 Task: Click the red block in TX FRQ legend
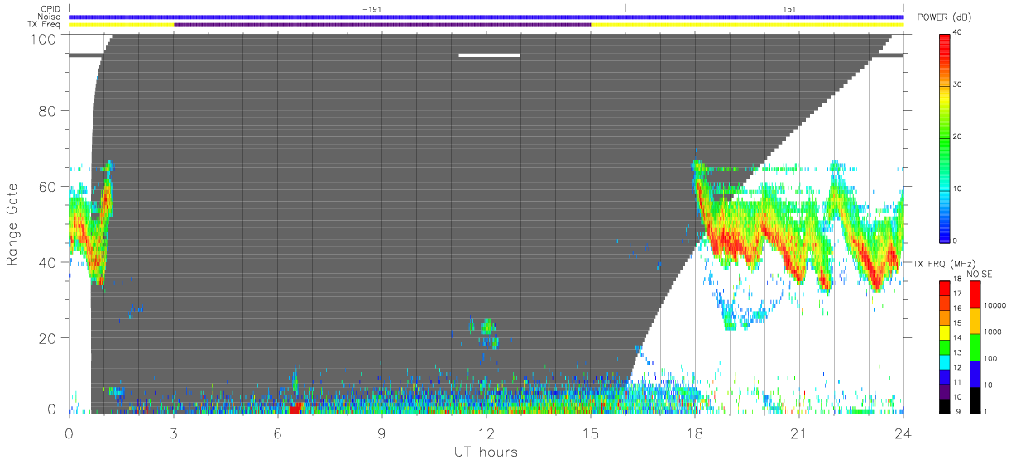pyautogui.click(x=945, y=287)
